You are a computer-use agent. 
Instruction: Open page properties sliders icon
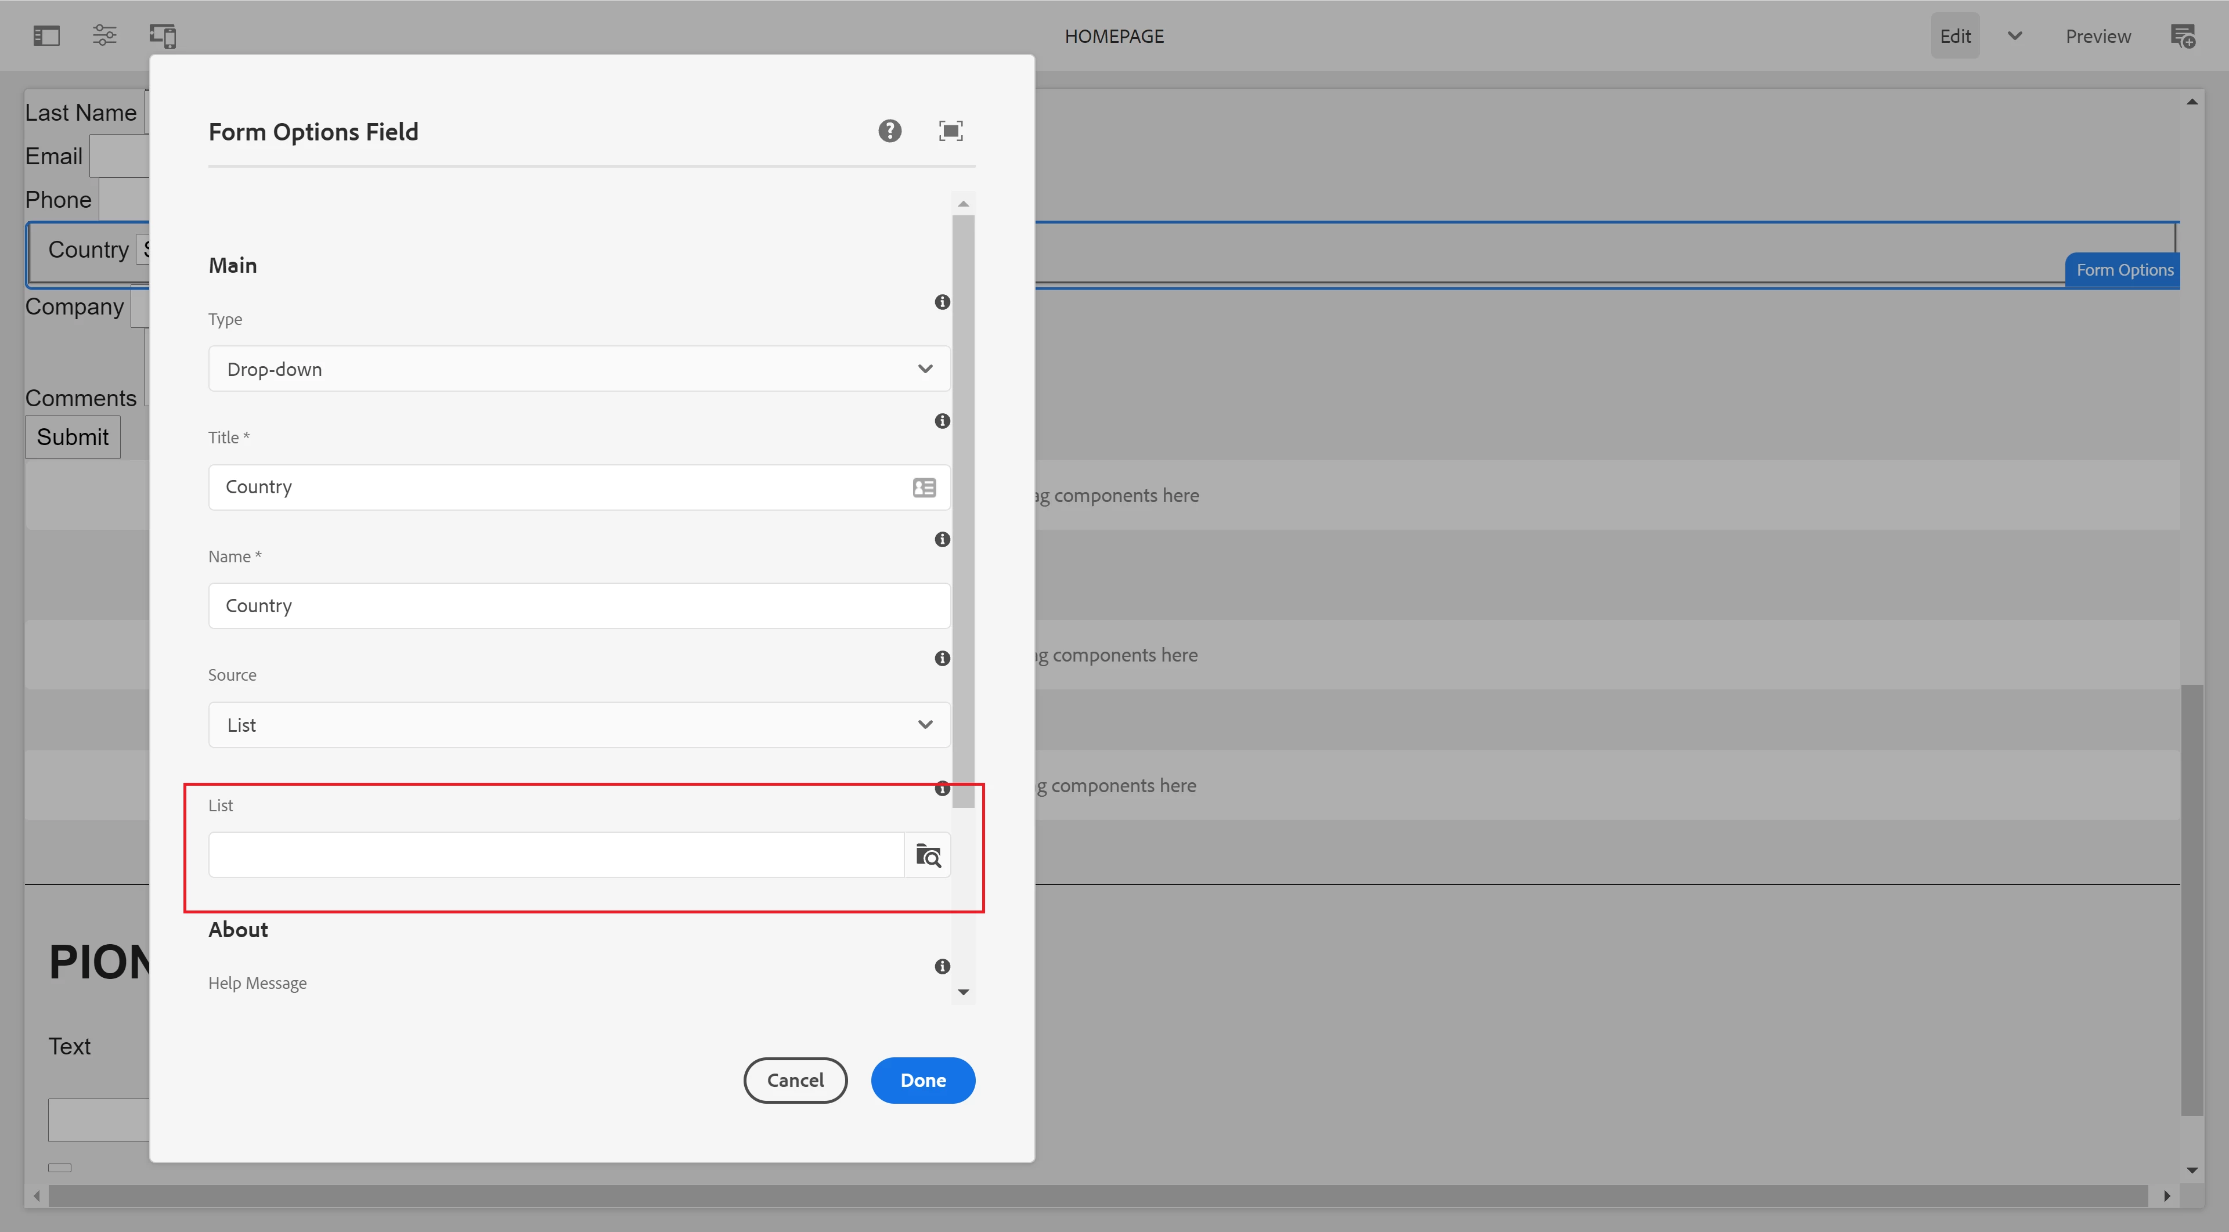coord(104,35)
